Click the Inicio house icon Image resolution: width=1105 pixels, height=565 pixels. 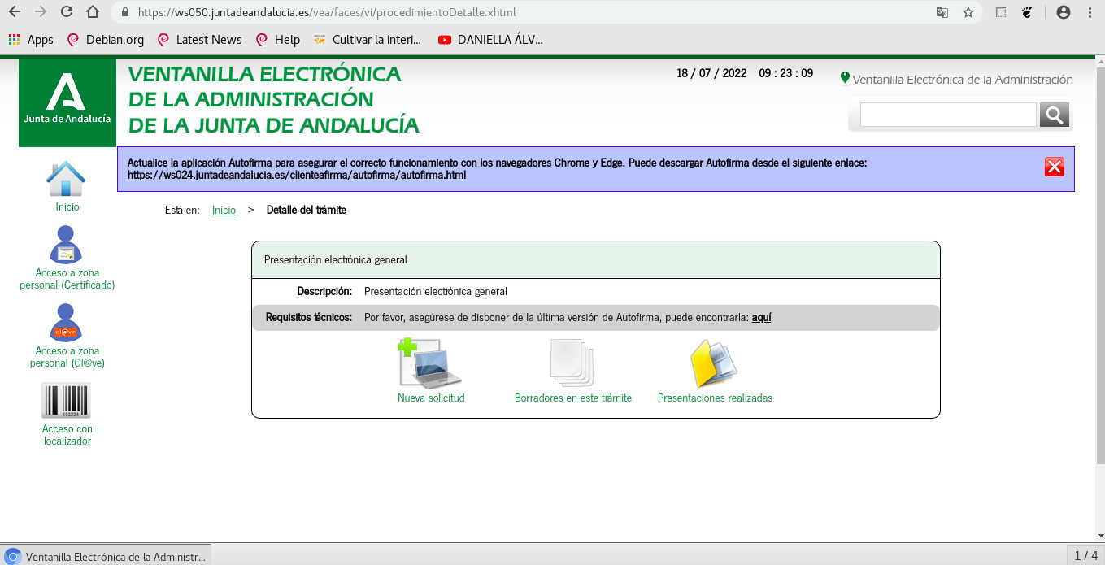(67, 179)
